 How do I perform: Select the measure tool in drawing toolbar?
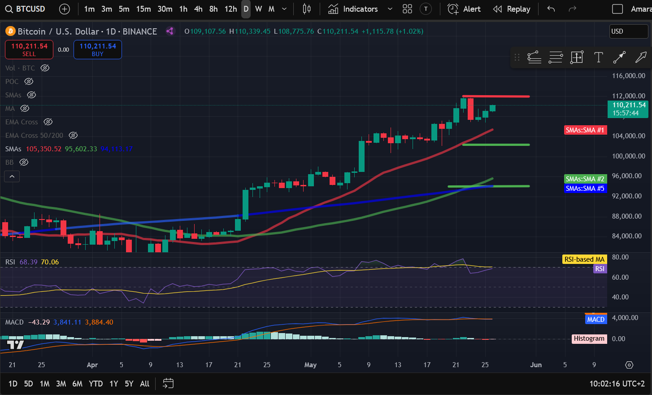(577, 57)
